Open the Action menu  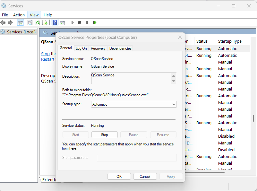click(x=19, y=15)
